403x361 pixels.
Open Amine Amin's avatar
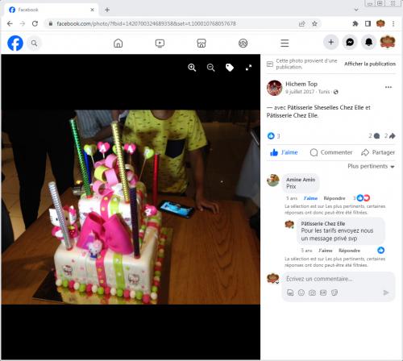tap(273, 180)
